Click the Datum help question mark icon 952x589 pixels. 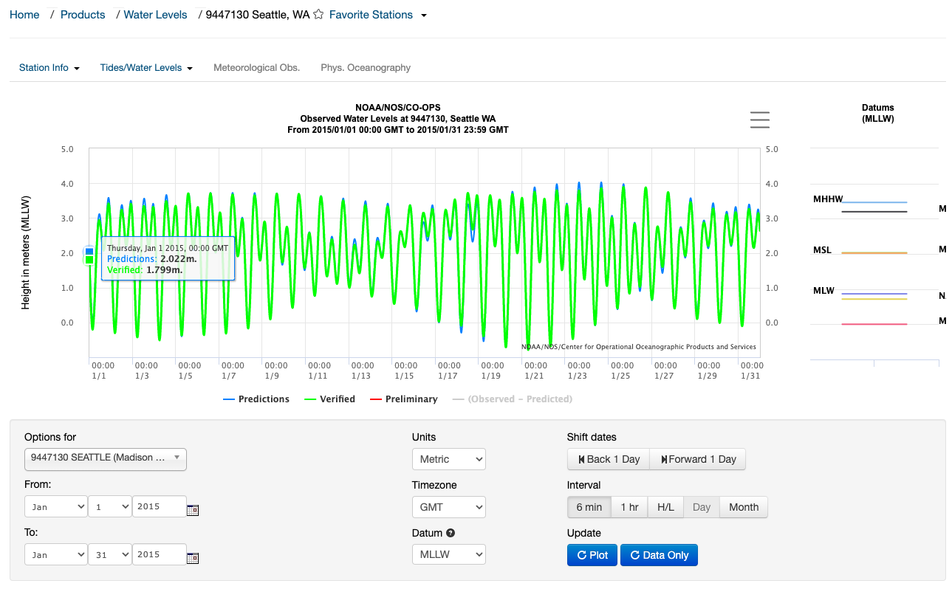[451, 533]
